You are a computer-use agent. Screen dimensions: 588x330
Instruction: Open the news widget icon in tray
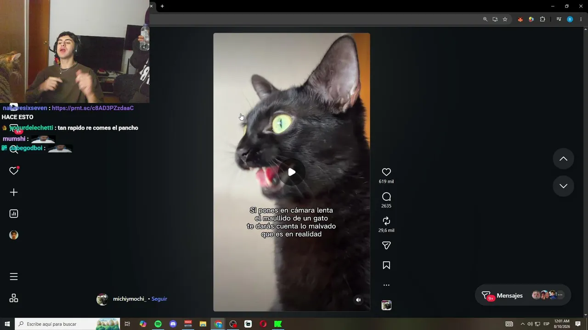point(509,324)
